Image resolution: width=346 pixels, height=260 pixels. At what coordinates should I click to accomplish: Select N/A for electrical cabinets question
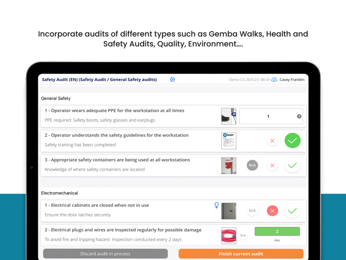point(252,210)
